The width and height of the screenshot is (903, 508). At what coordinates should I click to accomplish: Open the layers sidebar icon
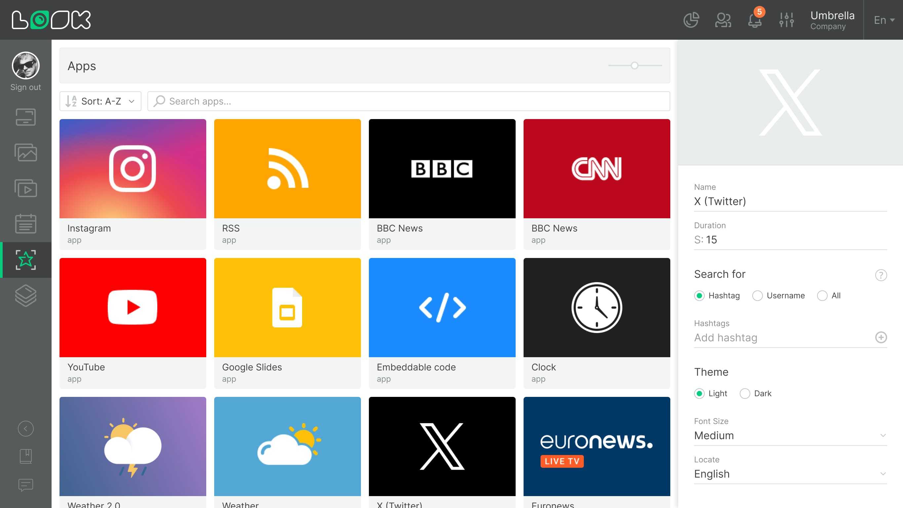(25, 295)
